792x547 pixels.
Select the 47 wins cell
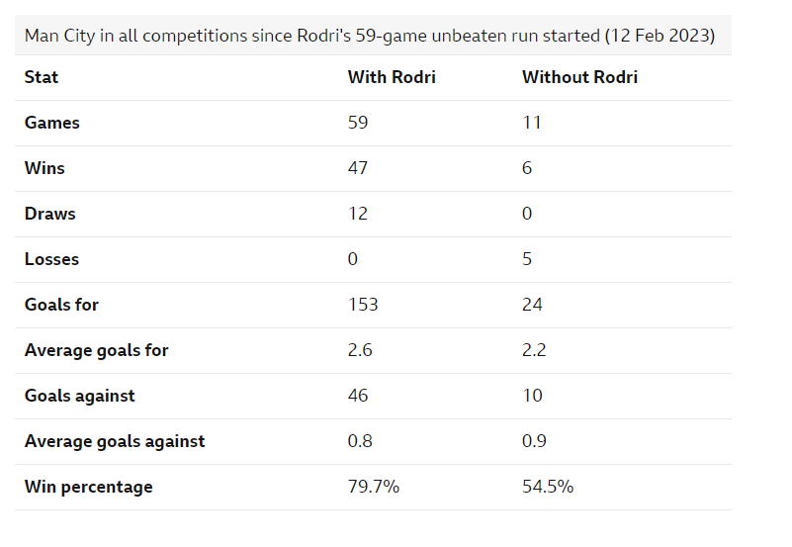click(358, 168)
